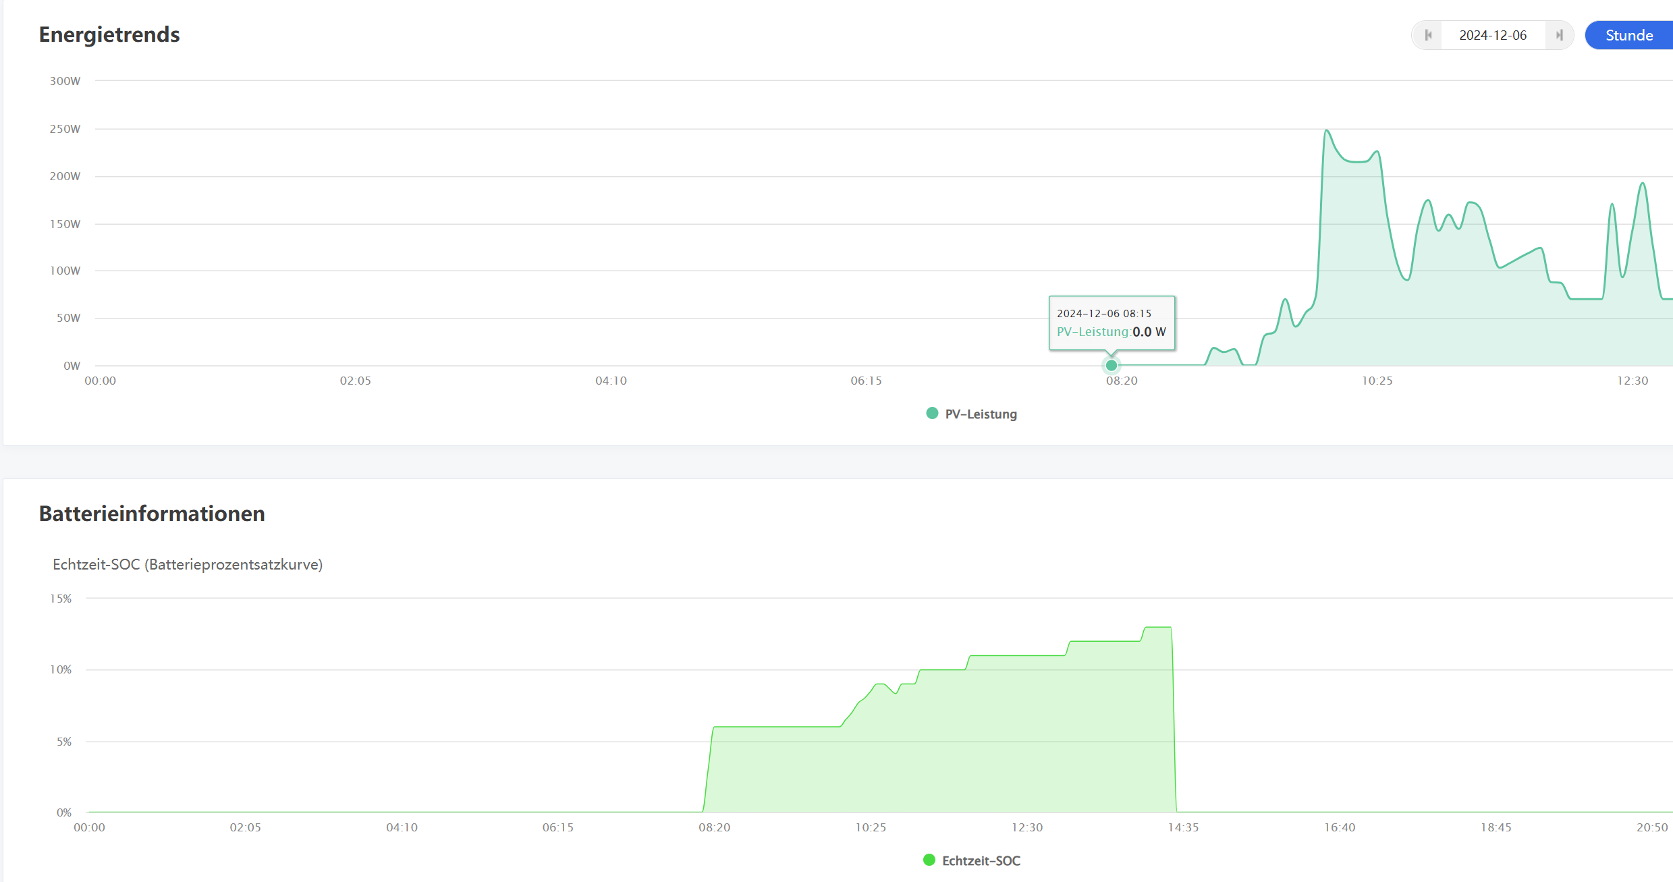Open the 2024-12-06 date picker field
Image resolution: width=1673 pixels, height=882 pixels.
coord(1493,35)
